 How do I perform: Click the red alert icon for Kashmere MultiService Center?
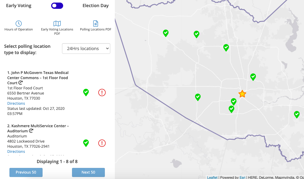(102, 143)
